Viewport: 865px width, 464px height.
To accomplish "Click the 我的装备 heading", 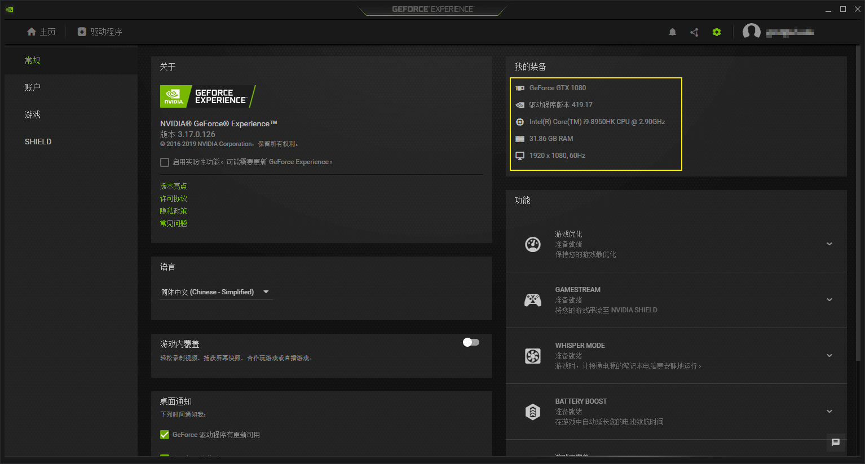I will (530, 67).
